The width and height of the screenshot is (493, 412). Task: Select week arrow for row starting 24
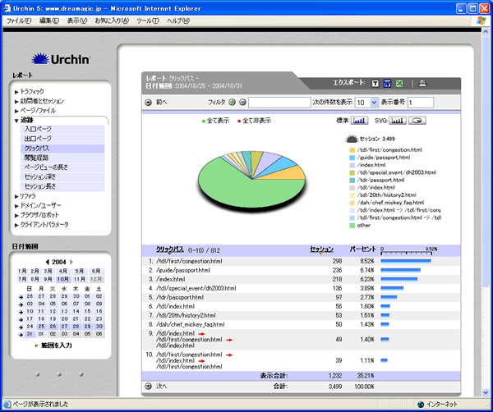click(21, 327)
